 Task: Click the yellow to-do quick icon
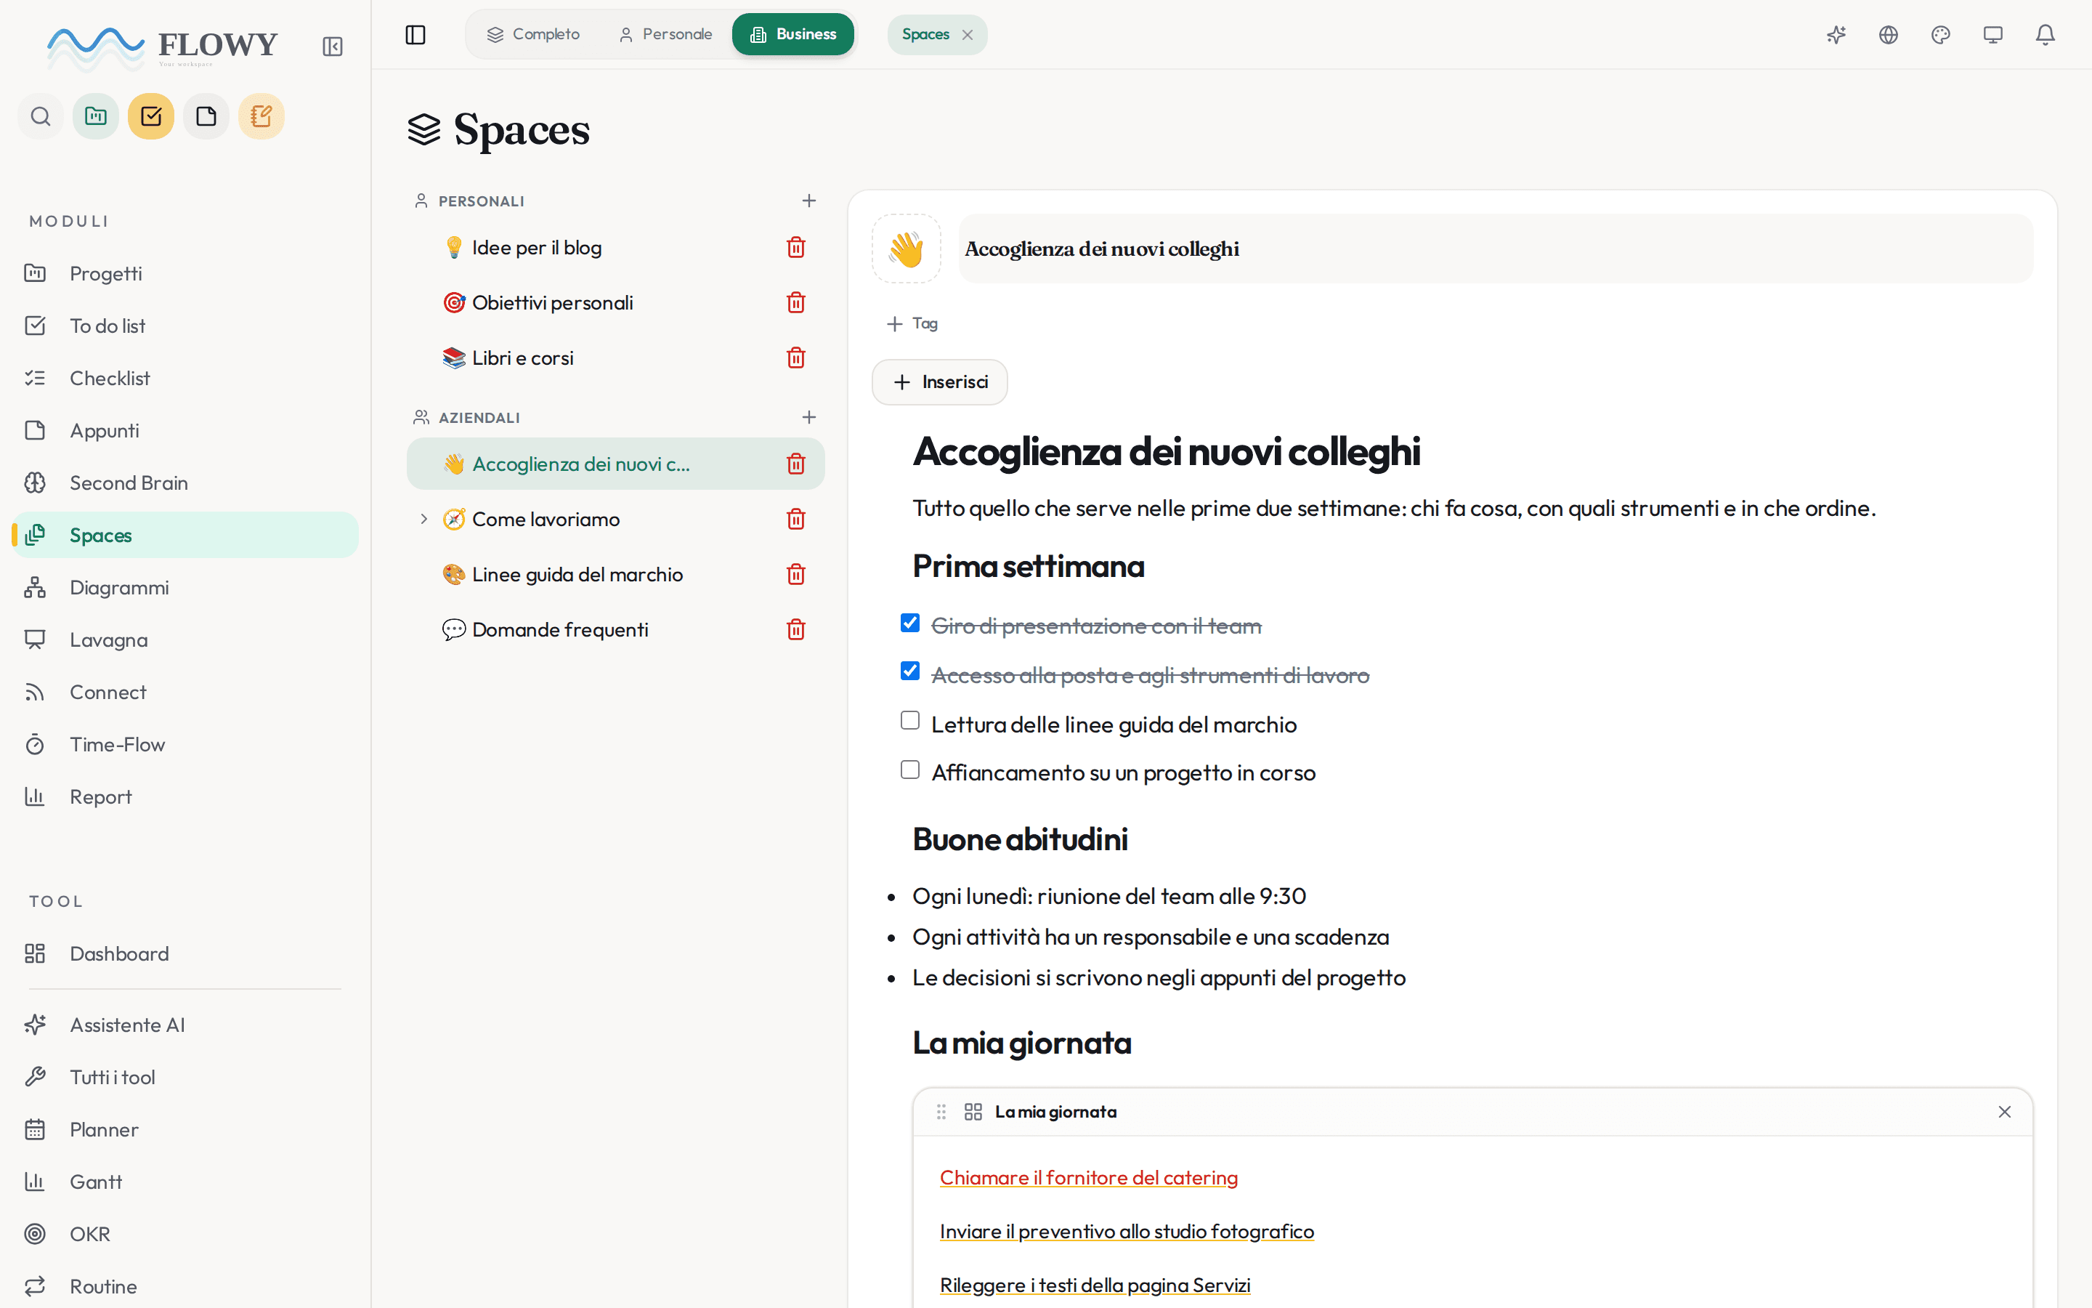point(151,116)
